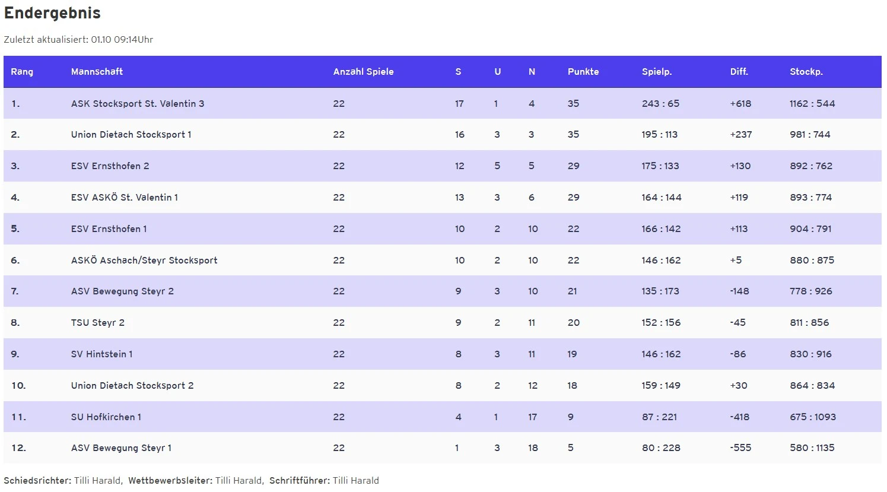Click the -148 difference value
The image size is (887, 492).
(740, 291)
